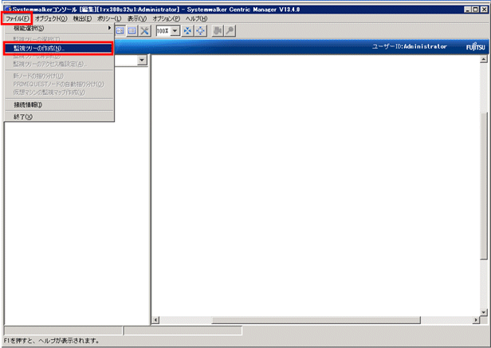Open the 表示(V) menu
The image size is (491, 348).
tap(137, 19)
